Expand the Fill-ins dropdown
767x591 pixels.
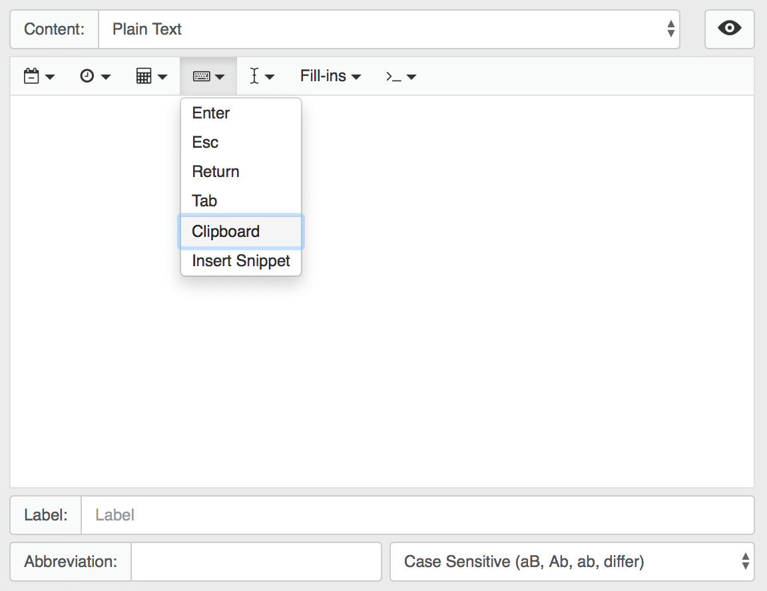(x=330, y=77)
